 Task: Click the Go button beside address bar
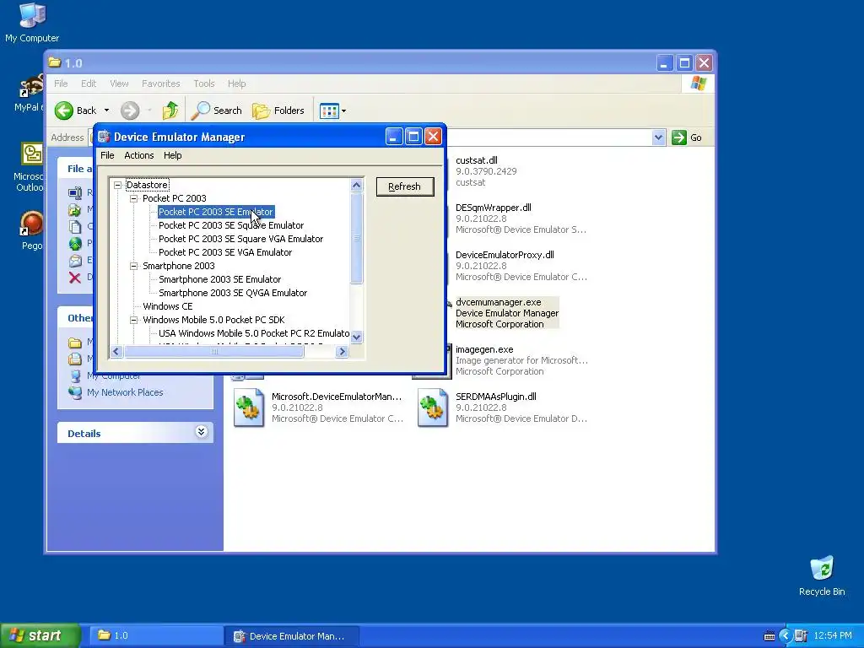click(x=687, y=138)
